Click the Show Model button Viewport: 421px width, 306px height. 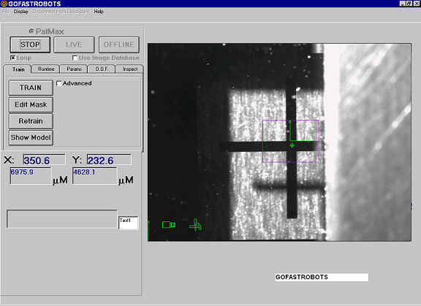click(x=31, y=137)
